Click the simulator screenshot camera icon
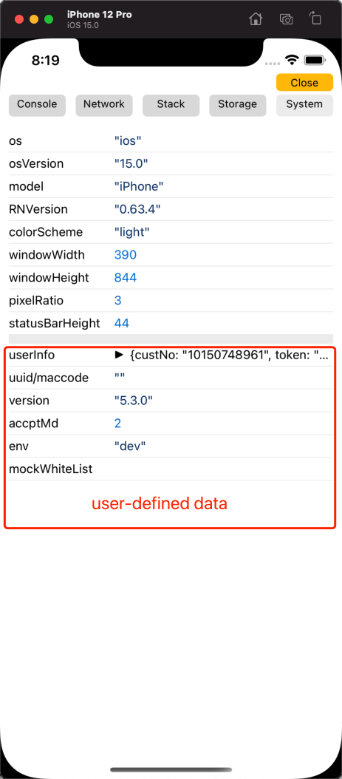342x779 pixels. point(286,19)
